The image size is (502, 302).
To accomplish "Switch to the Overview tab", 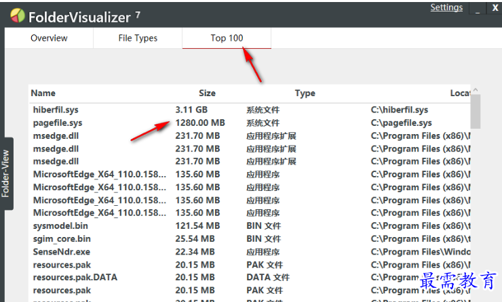I will [x=49, y=38].
